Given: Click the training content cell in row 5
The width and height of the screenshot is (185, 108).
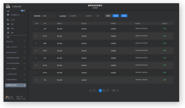Looking at the screenshot, I should [x=84, y=58].
